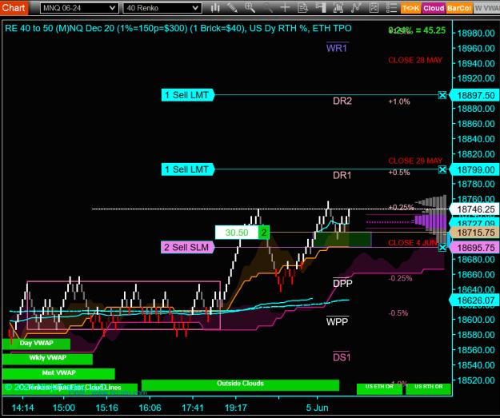Toggle the Cloud magenta button
500x418 pixels.
434,8
